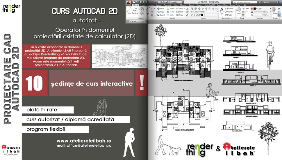
Task: Expand the Annotation panel
Action: pos(227,18)
